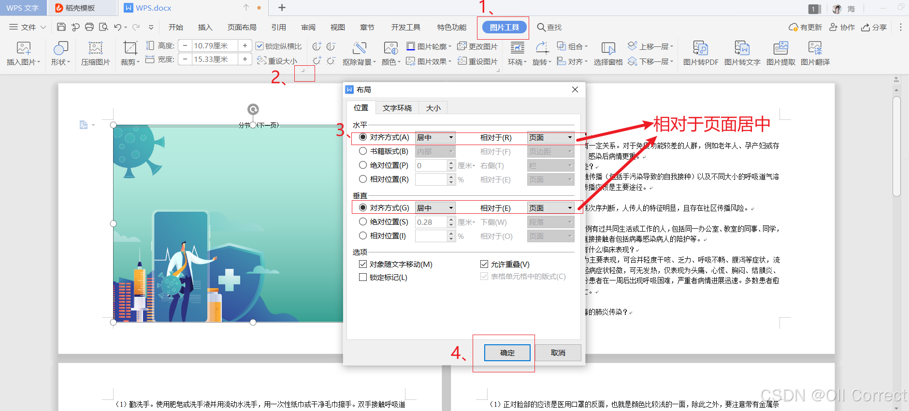Click the layout options icon beside the picture
Viewport: 909px width, 411px height.
84,125
